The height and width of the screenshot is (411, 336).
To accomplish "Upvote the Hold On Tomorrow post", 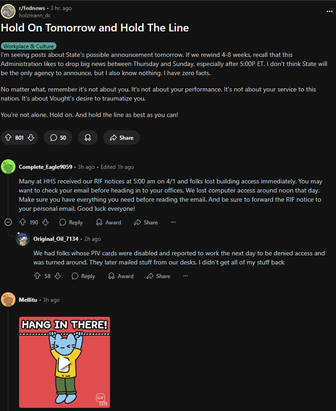I will 8,137.
